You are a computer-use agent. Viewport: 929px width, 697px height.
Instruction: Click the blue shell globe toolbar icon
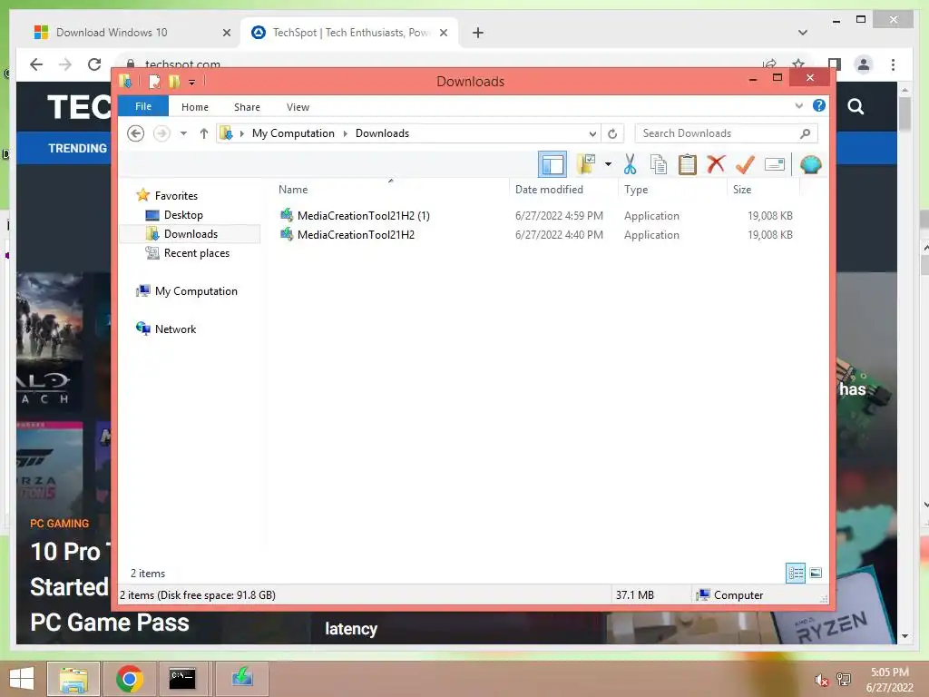pyautogui.click(x=810, y=164)
